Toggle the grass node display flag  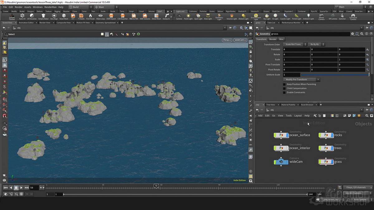[x=333, y=162]
